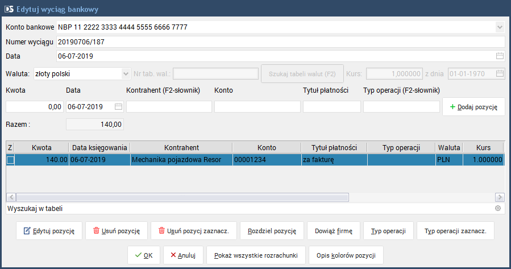The height and width of the screenshot is (269, 511).
Task: Click the Konto input field
Action: tap(257, 106)
